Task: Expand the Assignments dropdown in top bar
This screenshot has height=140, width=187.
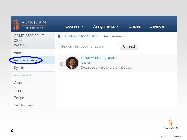Action: coord(106,26)
